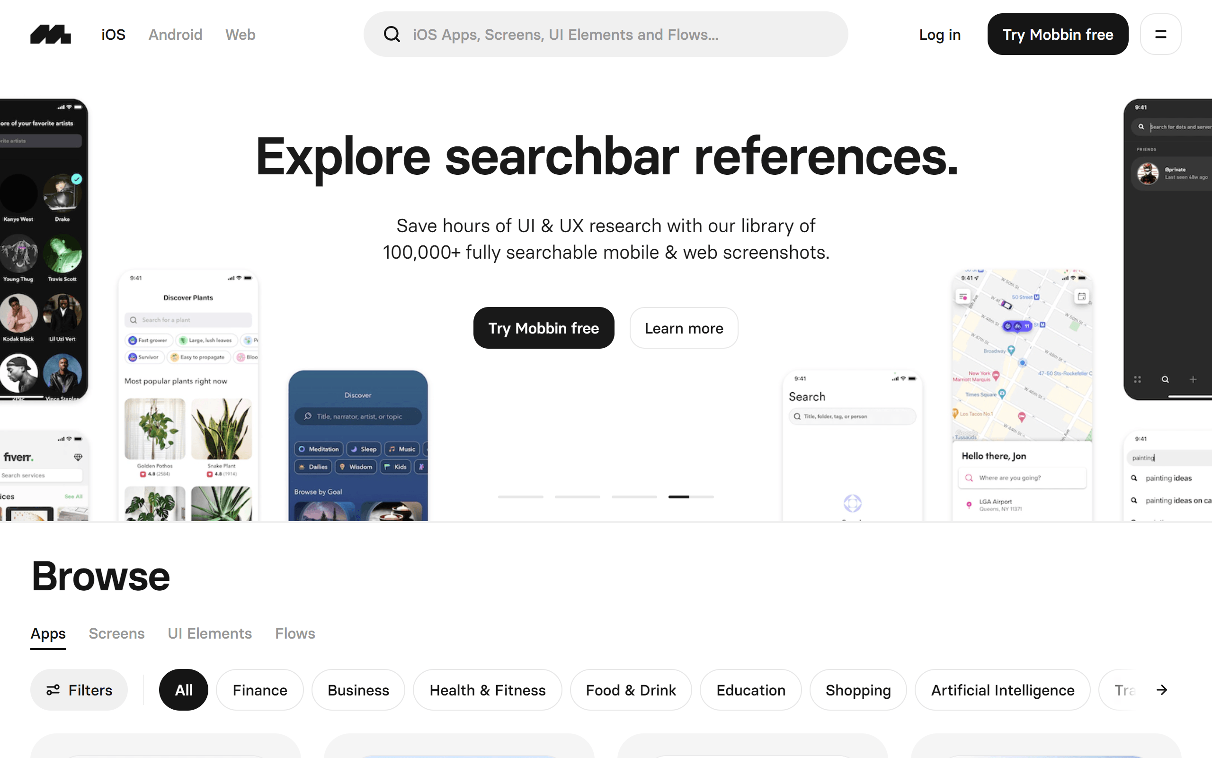Image resolution: width=1212 pixels, height=758 pixels.
Task: Click the search magnifier icon
Action: pos(392,35)
